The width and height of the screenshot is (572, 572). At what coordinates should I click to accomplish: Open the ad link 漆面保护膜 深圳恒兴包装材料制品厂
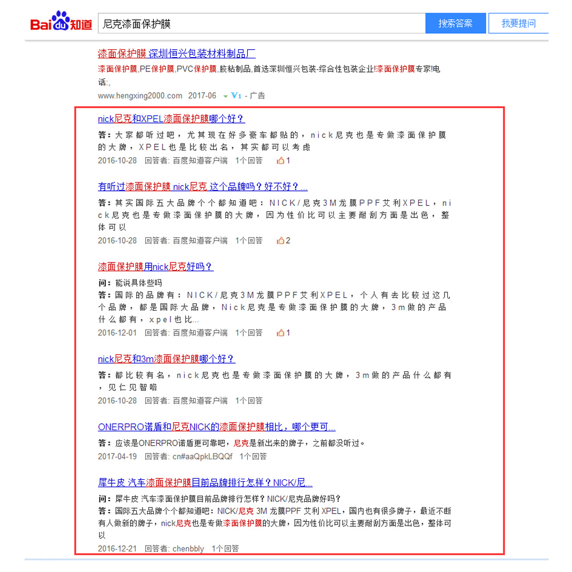pos(177,54)
